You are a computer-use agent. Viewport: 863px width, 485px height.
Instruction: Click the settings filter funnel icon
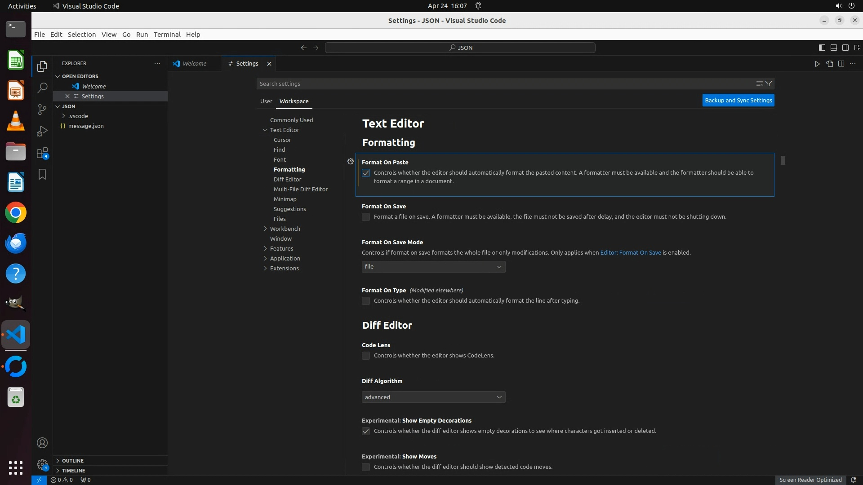[769, 84]
